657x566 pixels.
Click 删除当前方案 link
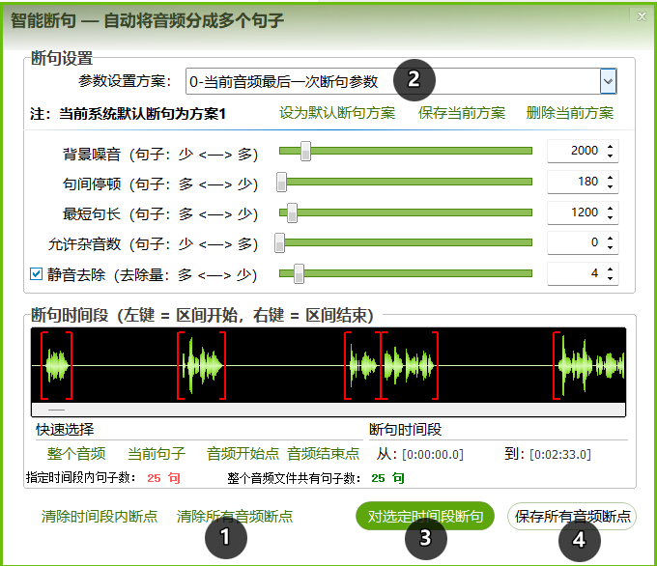point(570,113)
